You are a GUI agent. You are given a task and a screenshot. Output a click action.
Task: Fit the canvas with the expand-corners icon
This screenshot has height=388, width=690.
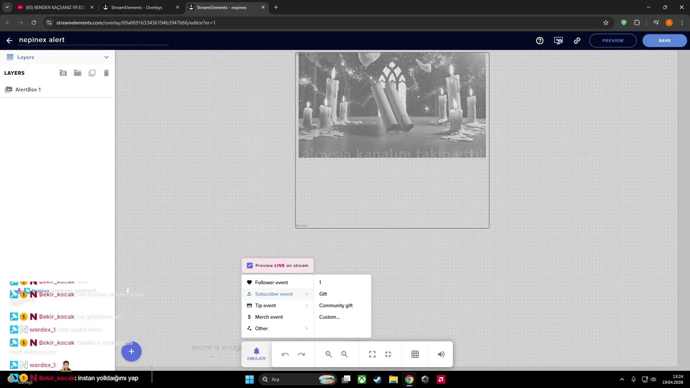pyautogui.click(x=372, y=354)
